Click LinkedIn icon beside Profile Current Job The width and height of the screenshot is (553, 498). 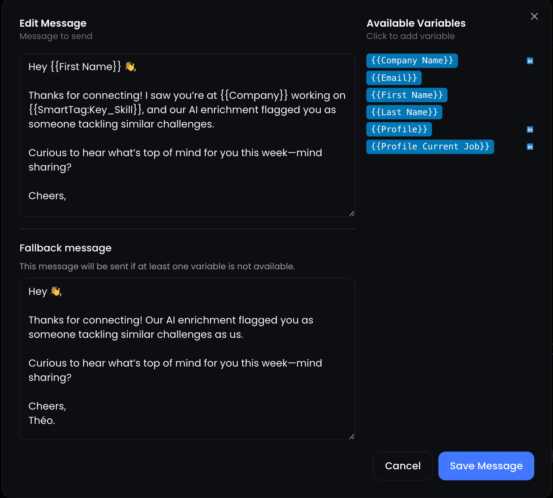530,147
